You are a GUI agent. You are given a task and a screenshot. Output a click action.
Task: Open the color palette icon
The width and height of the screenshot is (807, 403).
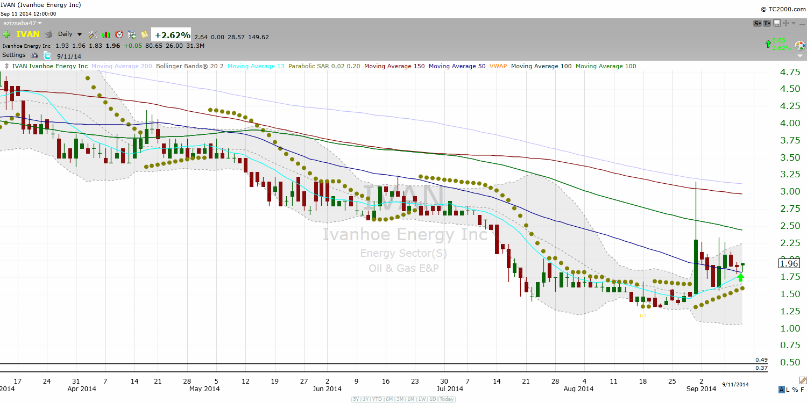(x=799, y=46)
